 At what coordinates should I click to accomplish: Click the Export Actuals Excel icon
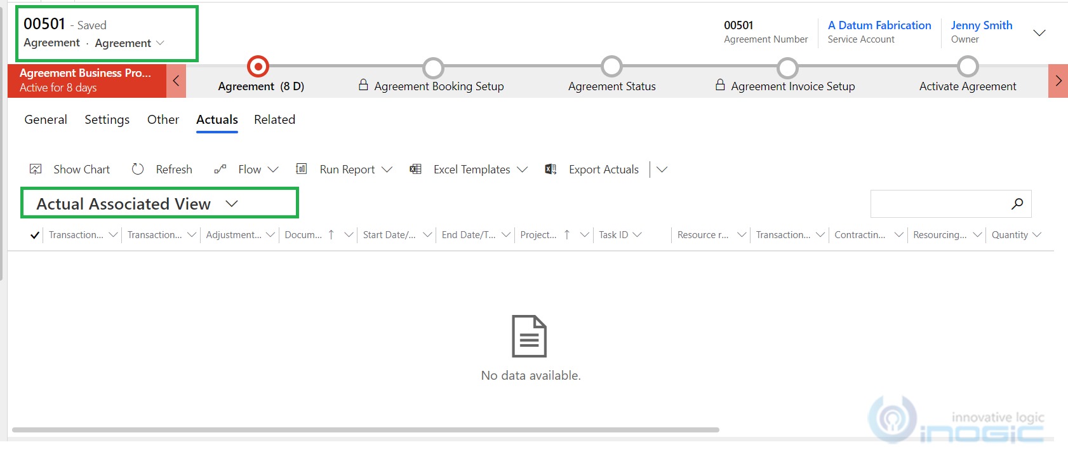click(x=551, y=169)
